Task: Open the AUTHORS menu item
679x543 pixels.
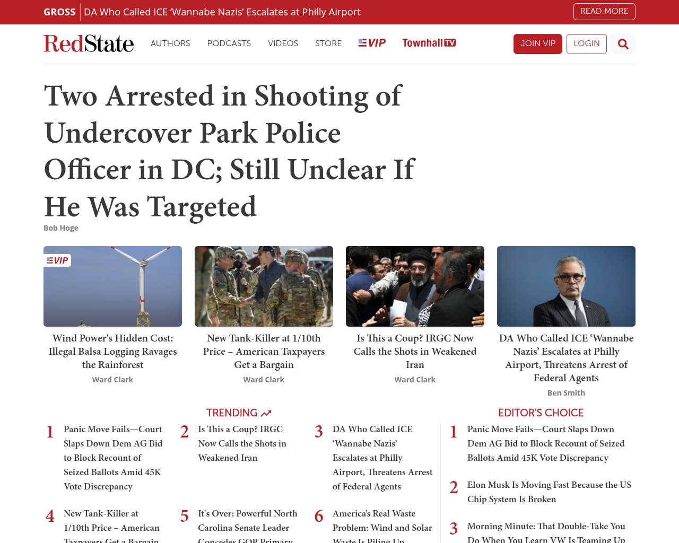Action: (x=170, y=43)
